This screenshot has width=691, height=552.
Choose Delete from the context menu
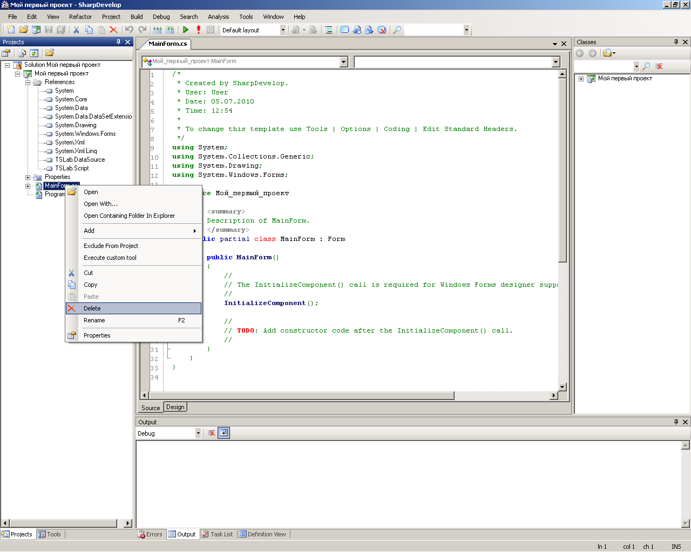tap(92, 308)
